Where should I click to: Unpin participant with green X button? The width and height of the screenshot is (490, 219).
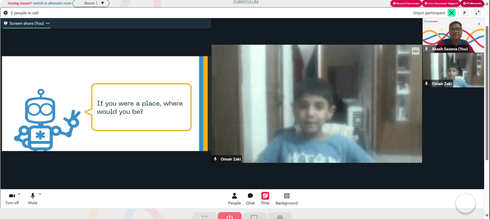(451, 13)
